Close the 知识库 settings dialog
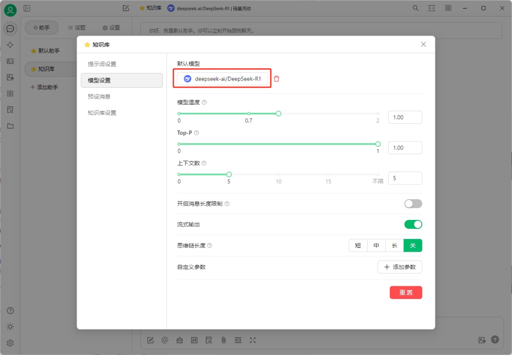The image size is (512, 355). (x=423, y=44)
